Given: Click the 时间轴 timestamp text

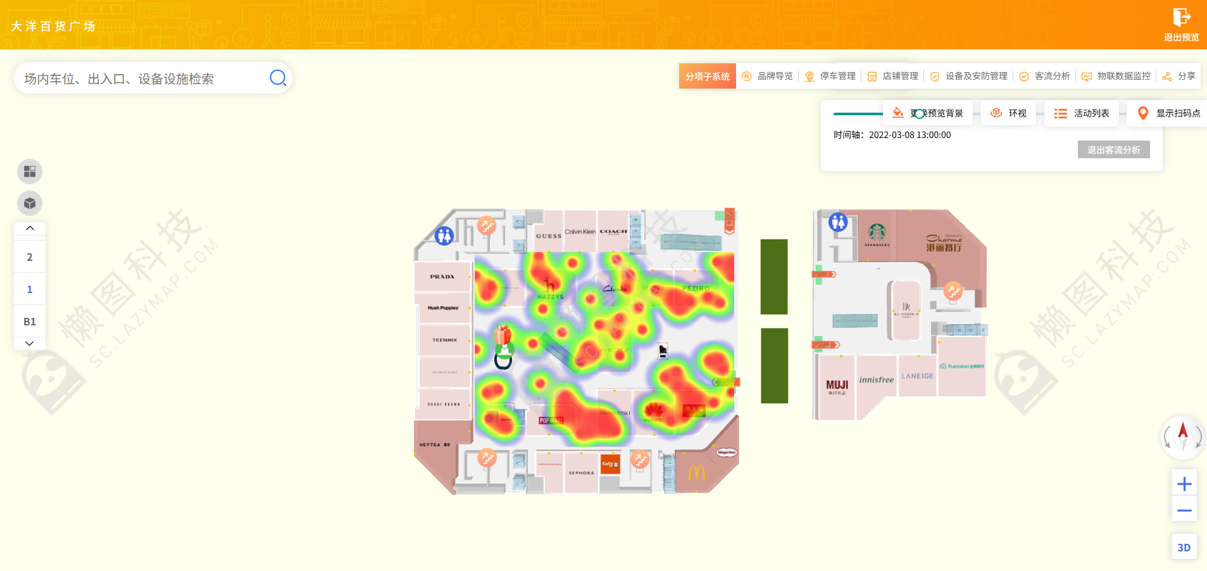Looking at the screenshot, I should click(x=892, y=135).
